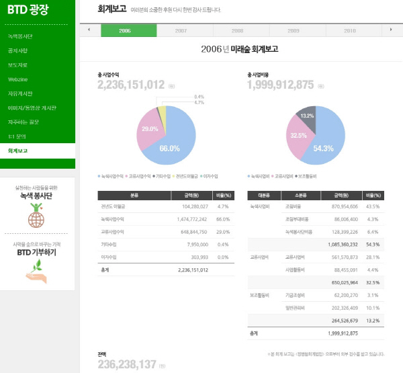Open 녹색봉사단 in the sidebar menu
Image resolution: width=403 pixels, height=373 pixels.
[x=20, y=36]
